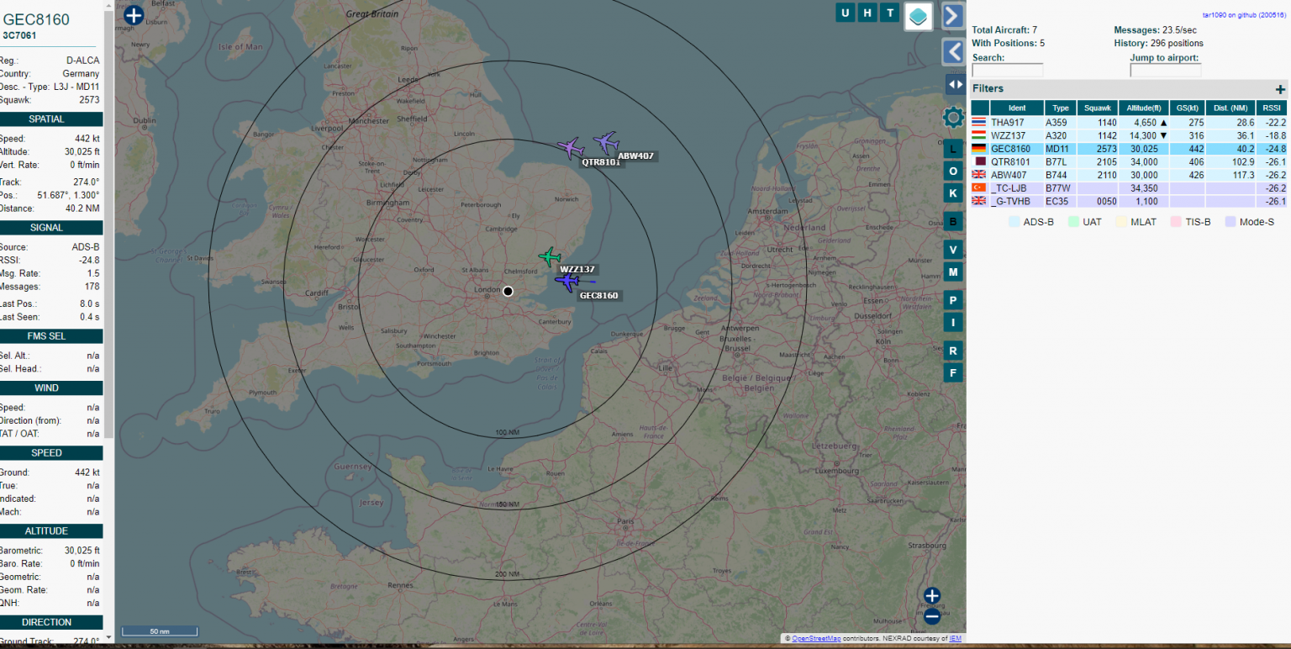
Task: Sort aircraft list by the Squawk column
Action: point(1096,108)
